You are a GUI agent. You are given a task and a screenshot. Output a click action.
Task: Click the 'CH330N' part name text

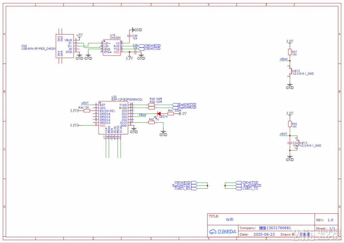(x=115, y=38)
